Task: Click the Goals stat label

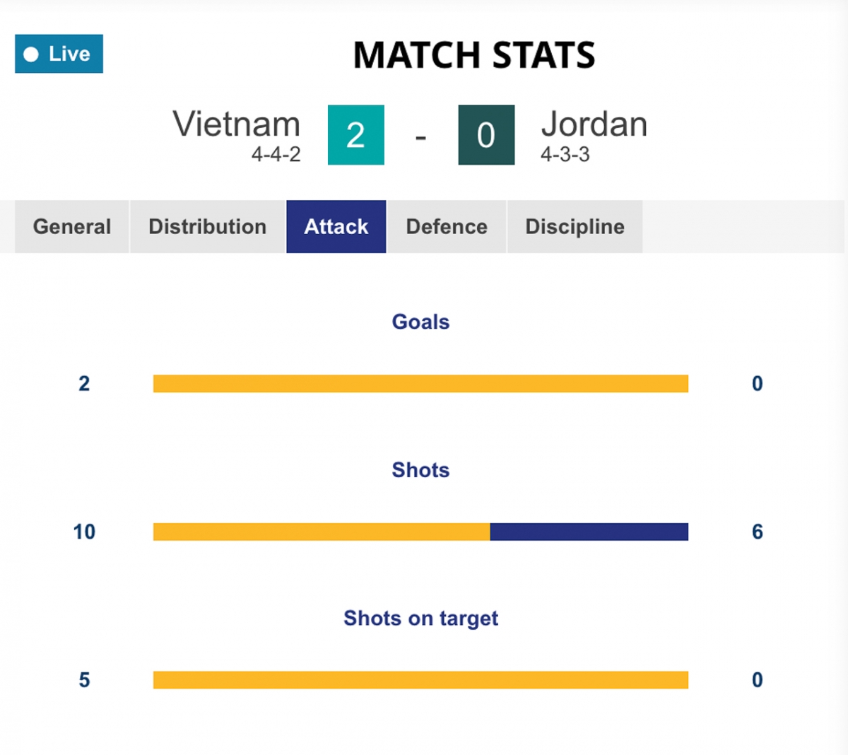Action: 420,322
